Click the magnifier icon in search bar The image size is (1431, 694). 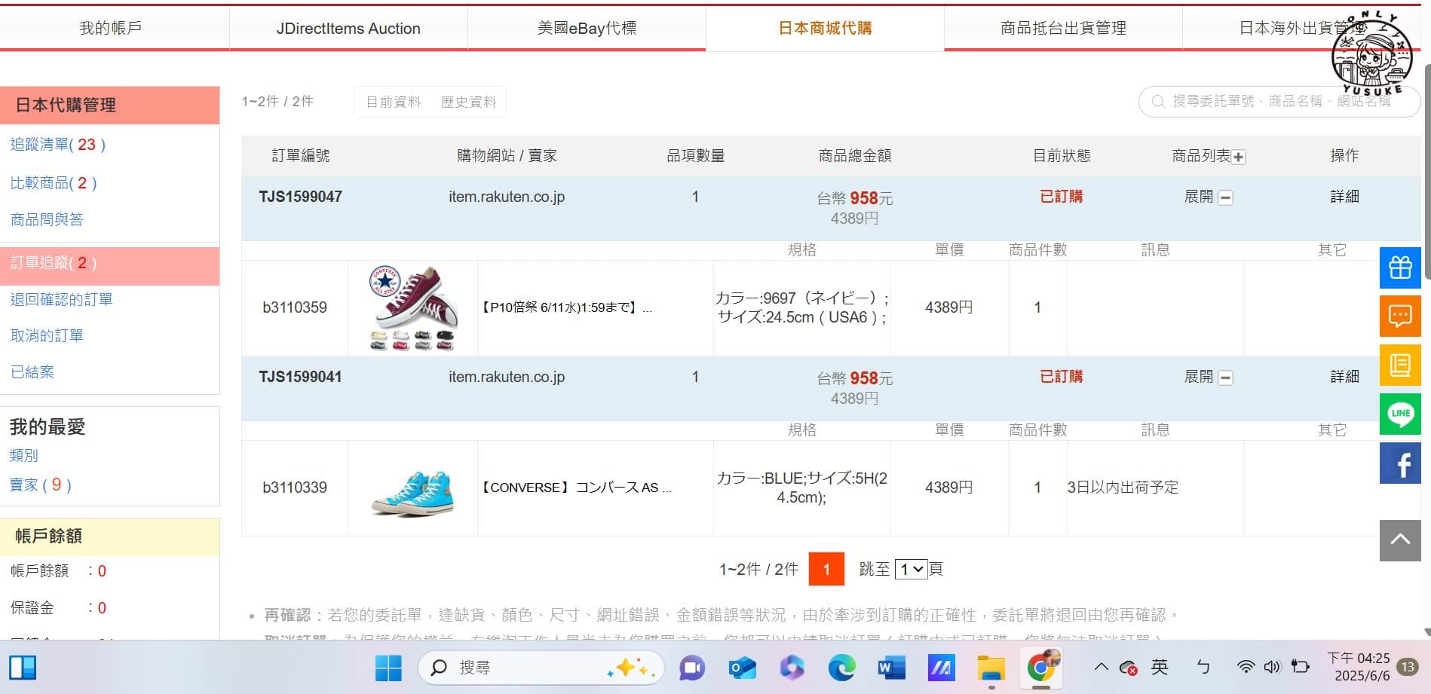(1157, 101)
